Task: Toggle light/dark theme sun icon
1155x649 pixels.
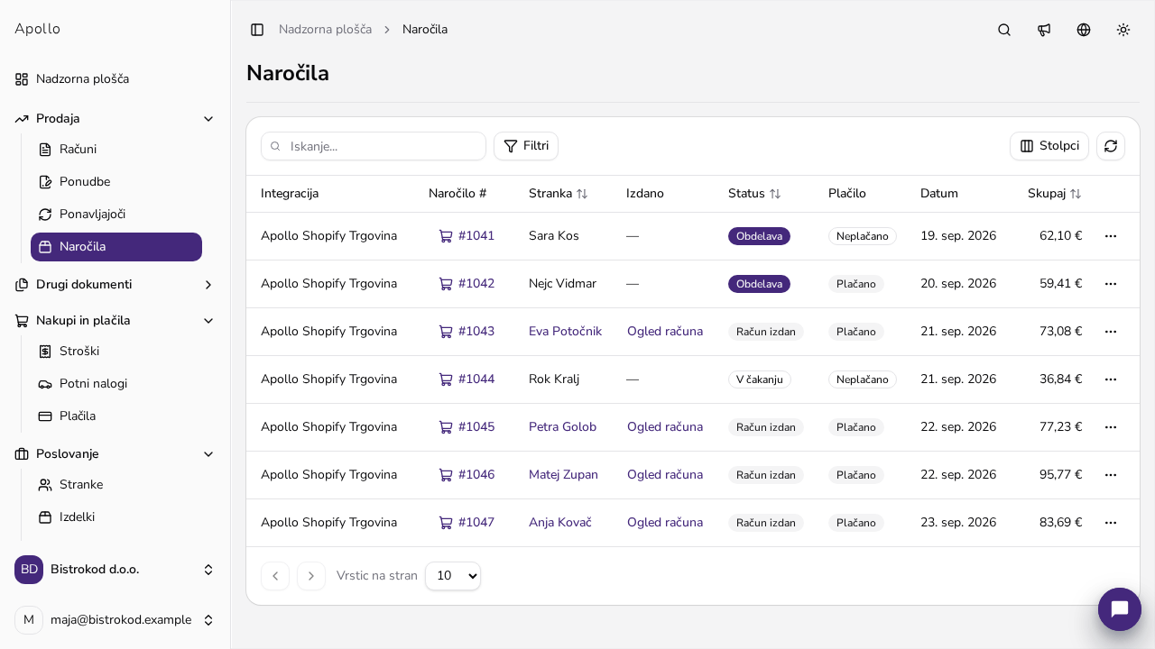Action: [x=1123, y=30]
